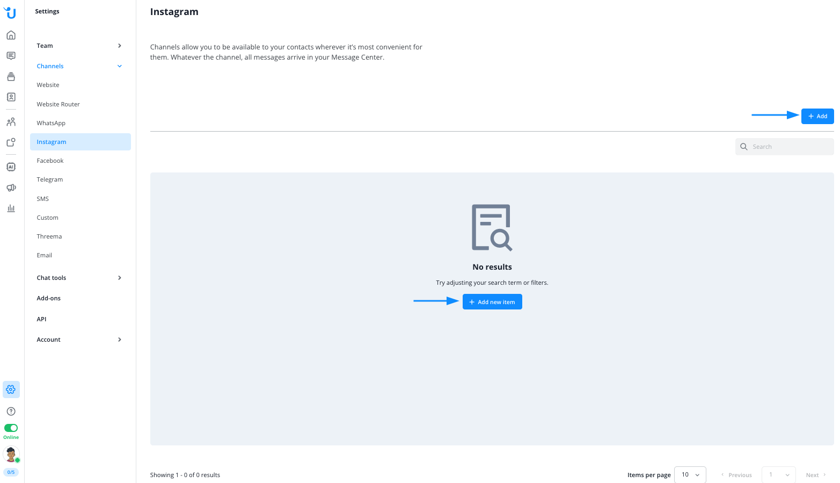
Task: Click the Settings sidebar title
Action: pos(47,11)
